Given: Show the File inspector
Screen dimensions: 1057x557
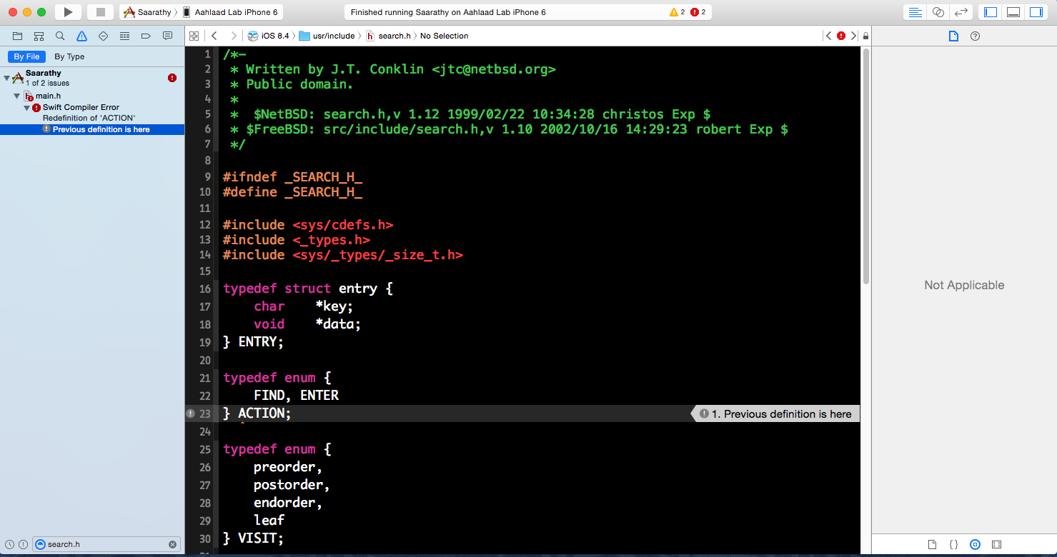Looking at the screenshot, I should pos(953,36).
